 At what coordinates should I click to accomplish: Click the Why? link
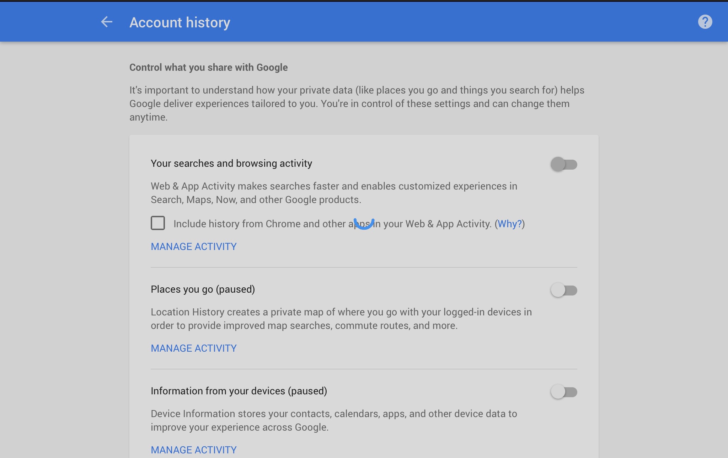click(509, 224)
